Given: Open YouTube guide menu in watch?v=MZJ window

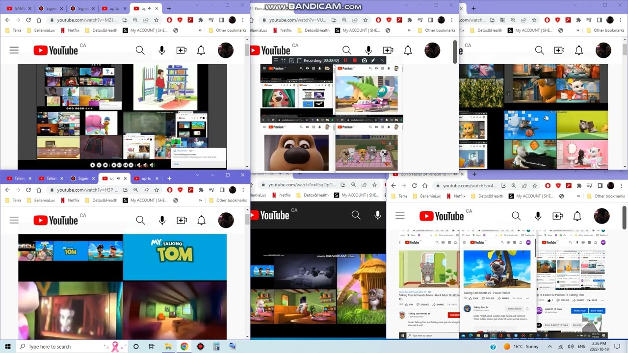Looking at the screenshot, I should tap(14, 50).
